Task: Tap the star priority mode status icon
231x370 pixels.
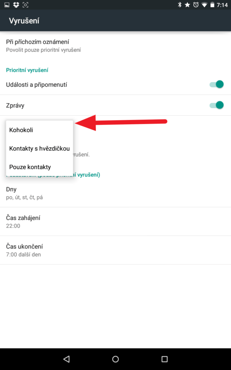Action: [x=187, y=5]
